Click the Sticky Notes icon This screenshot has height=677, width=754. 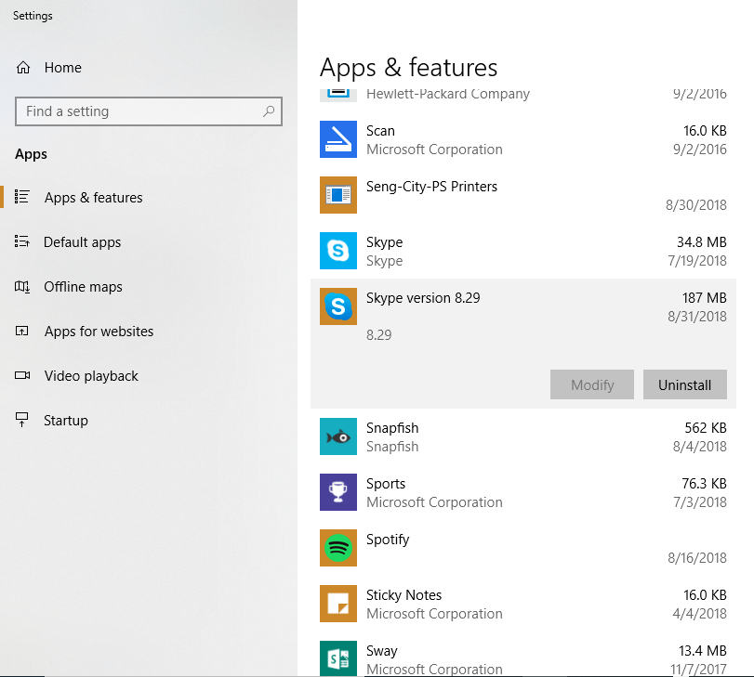pyautogui.click(x=337, y=604)
